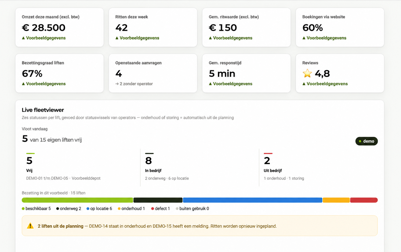
Task: Click the green dot beside beschikbaar 5
Action: coord(23,209)
